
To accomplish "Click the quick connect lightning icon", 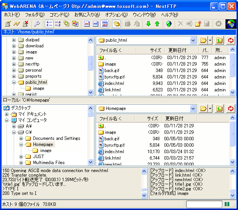I will coord(17,24).
